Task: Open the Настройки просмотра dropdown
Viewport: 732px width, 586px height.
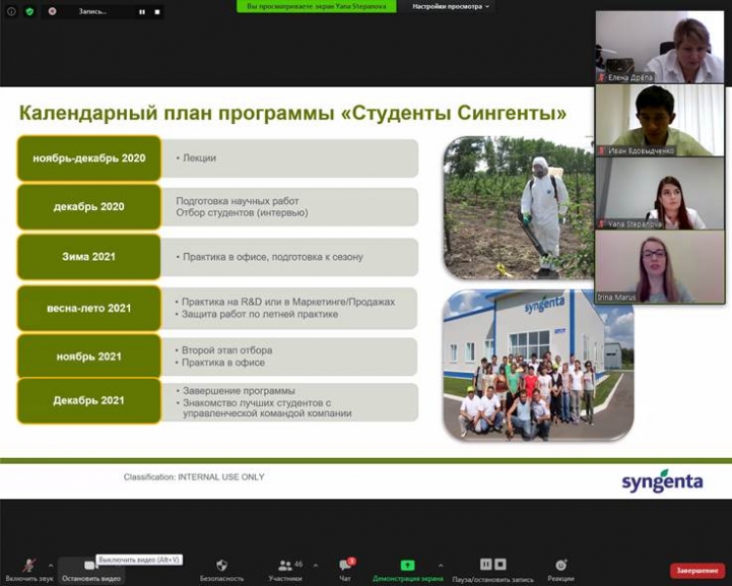Action: 450,7
